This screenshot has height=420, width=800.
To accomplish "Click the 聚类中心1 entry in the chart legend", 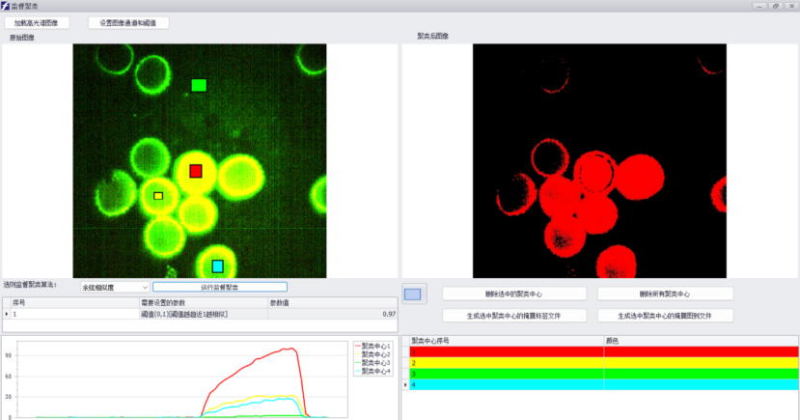I will point(374,346).
